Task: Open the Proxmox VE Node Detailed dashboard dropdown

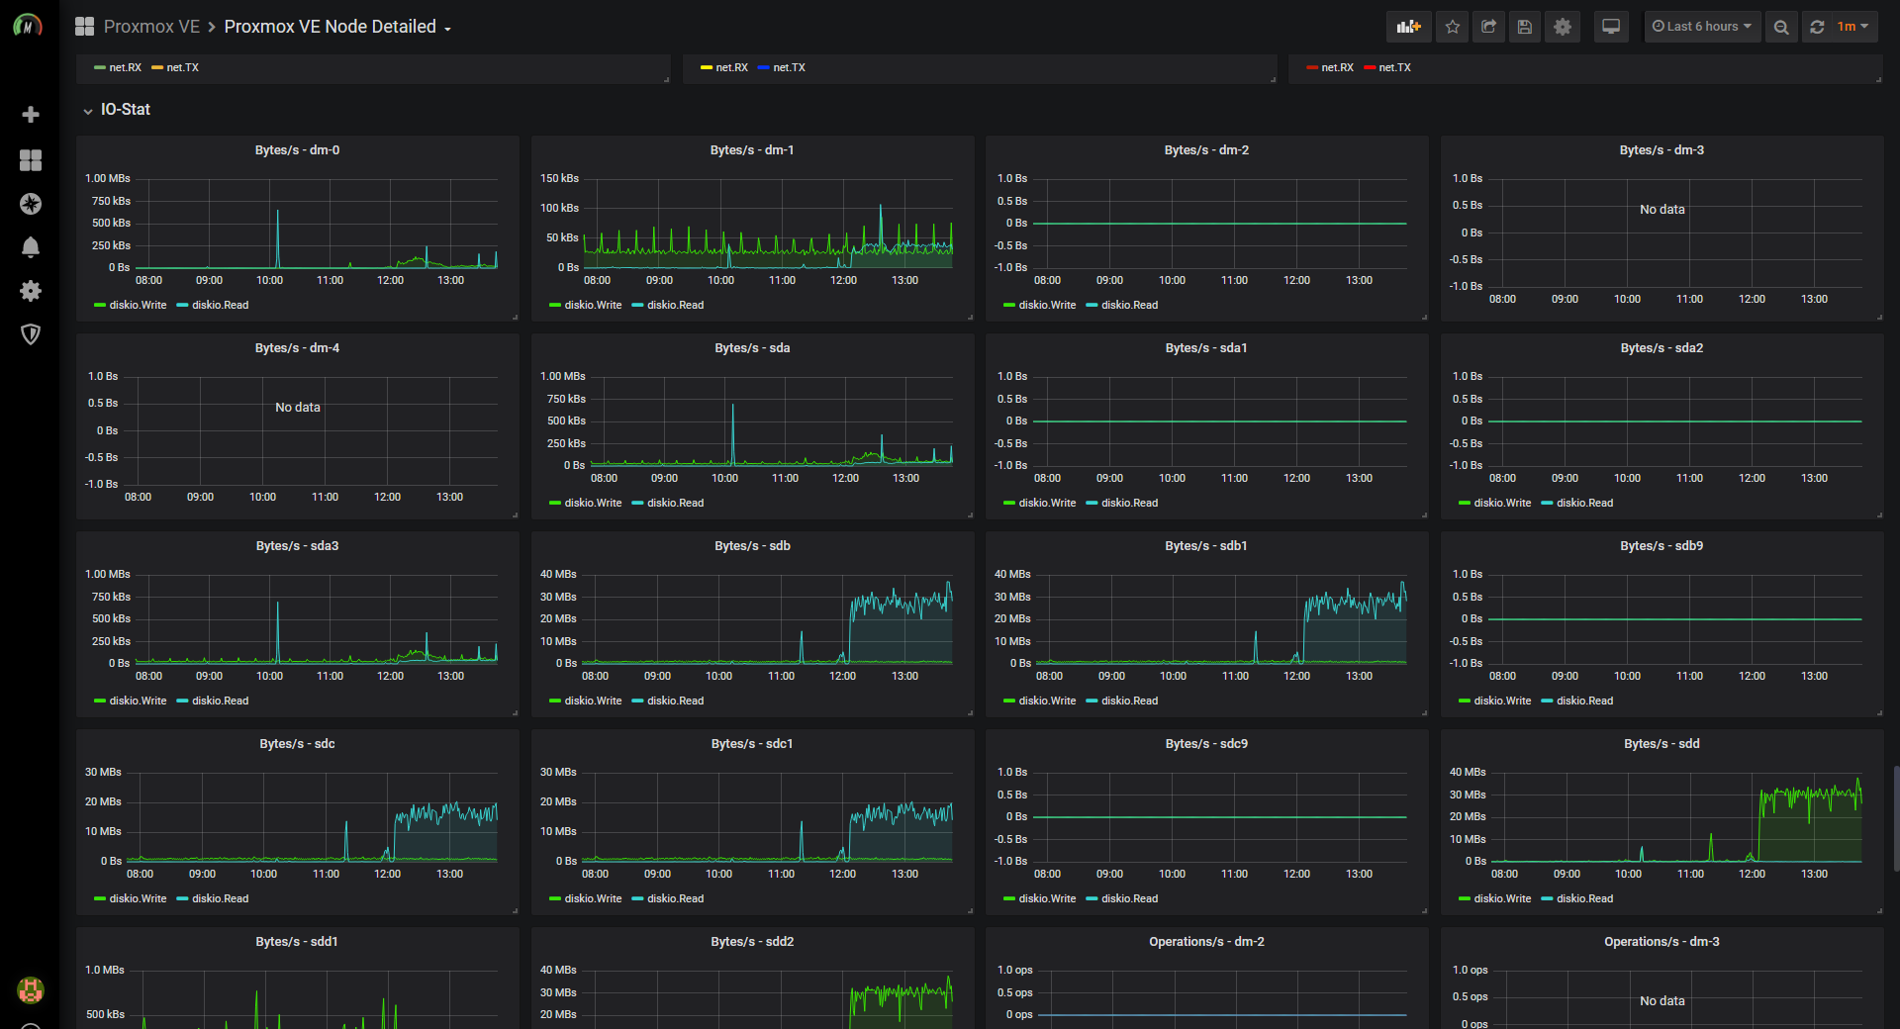Action: pyautogui.click(x=337, y=27)
